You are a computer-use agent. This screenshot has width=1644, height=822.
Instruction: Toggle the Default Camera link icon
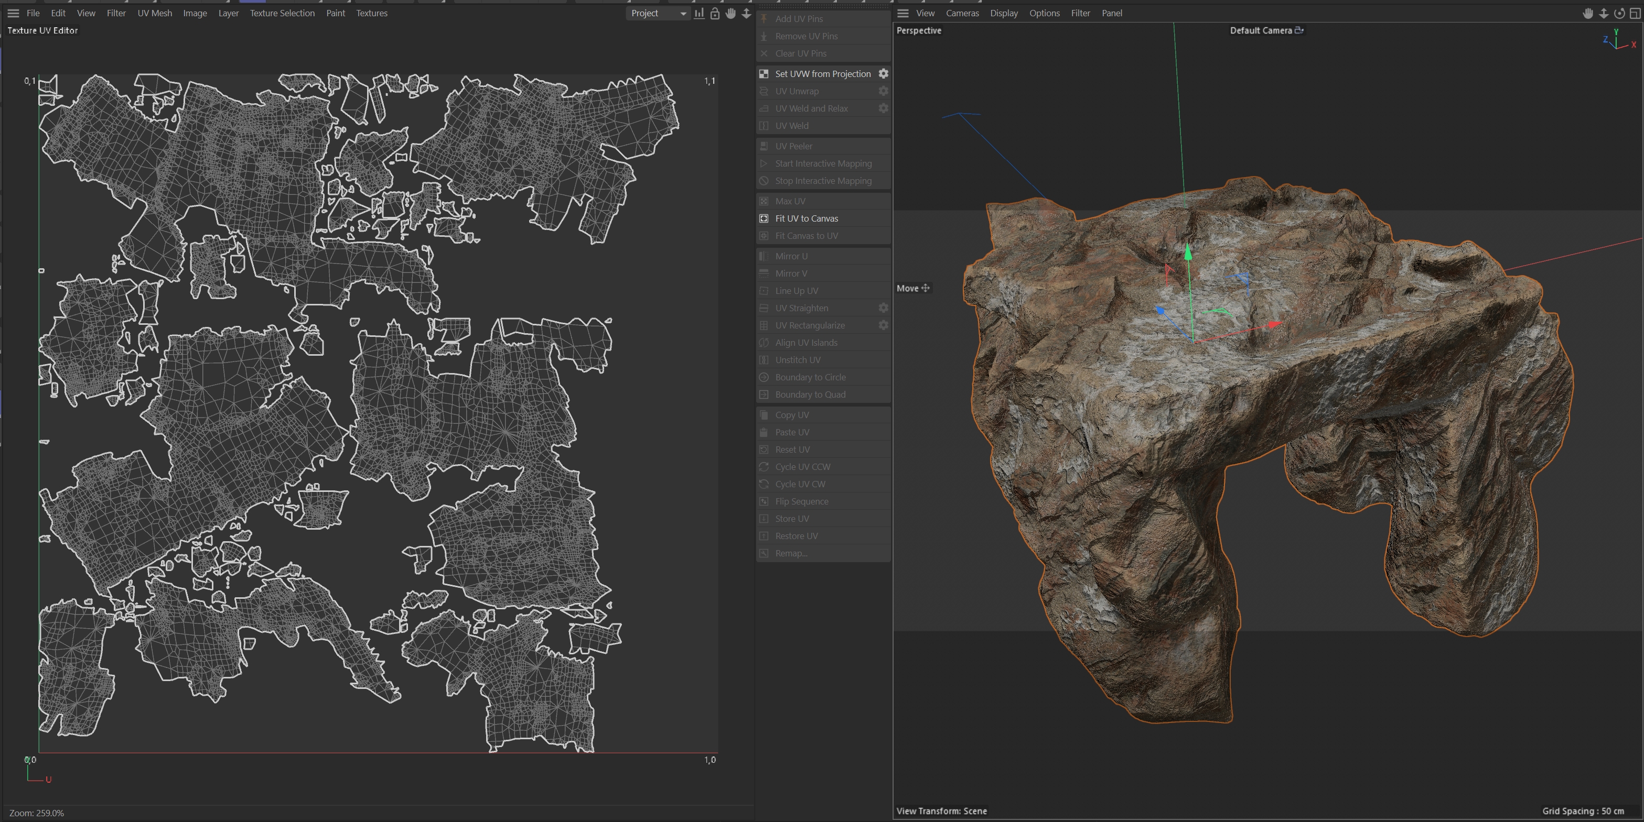click(x=1299, y=30)
